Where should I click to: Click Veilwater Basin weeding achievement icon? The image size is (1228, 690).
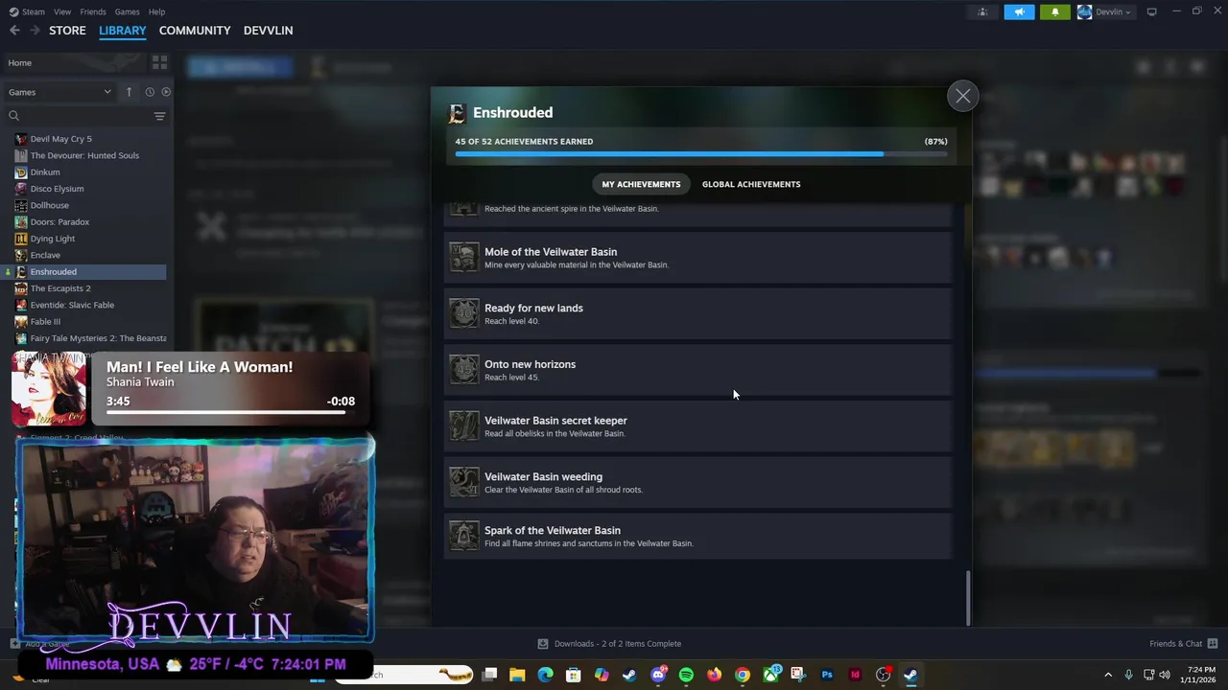pos(464,482)
